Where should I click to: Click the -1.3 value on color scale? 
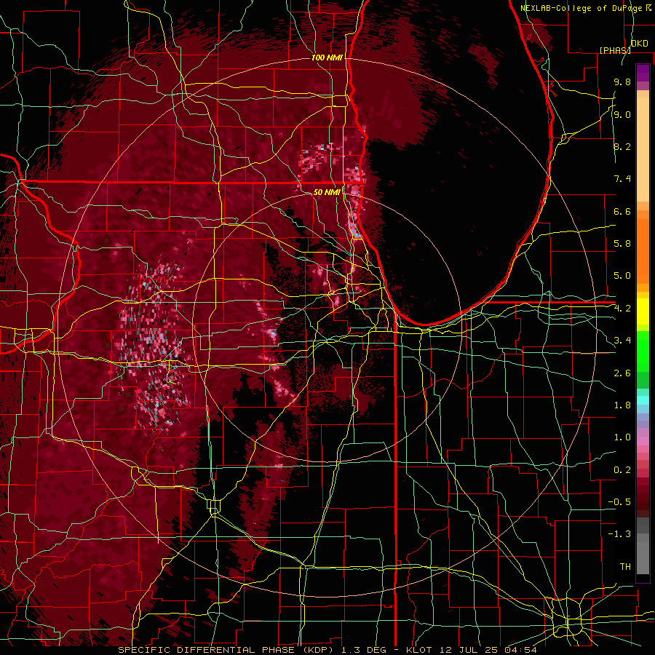coord(619,534)
